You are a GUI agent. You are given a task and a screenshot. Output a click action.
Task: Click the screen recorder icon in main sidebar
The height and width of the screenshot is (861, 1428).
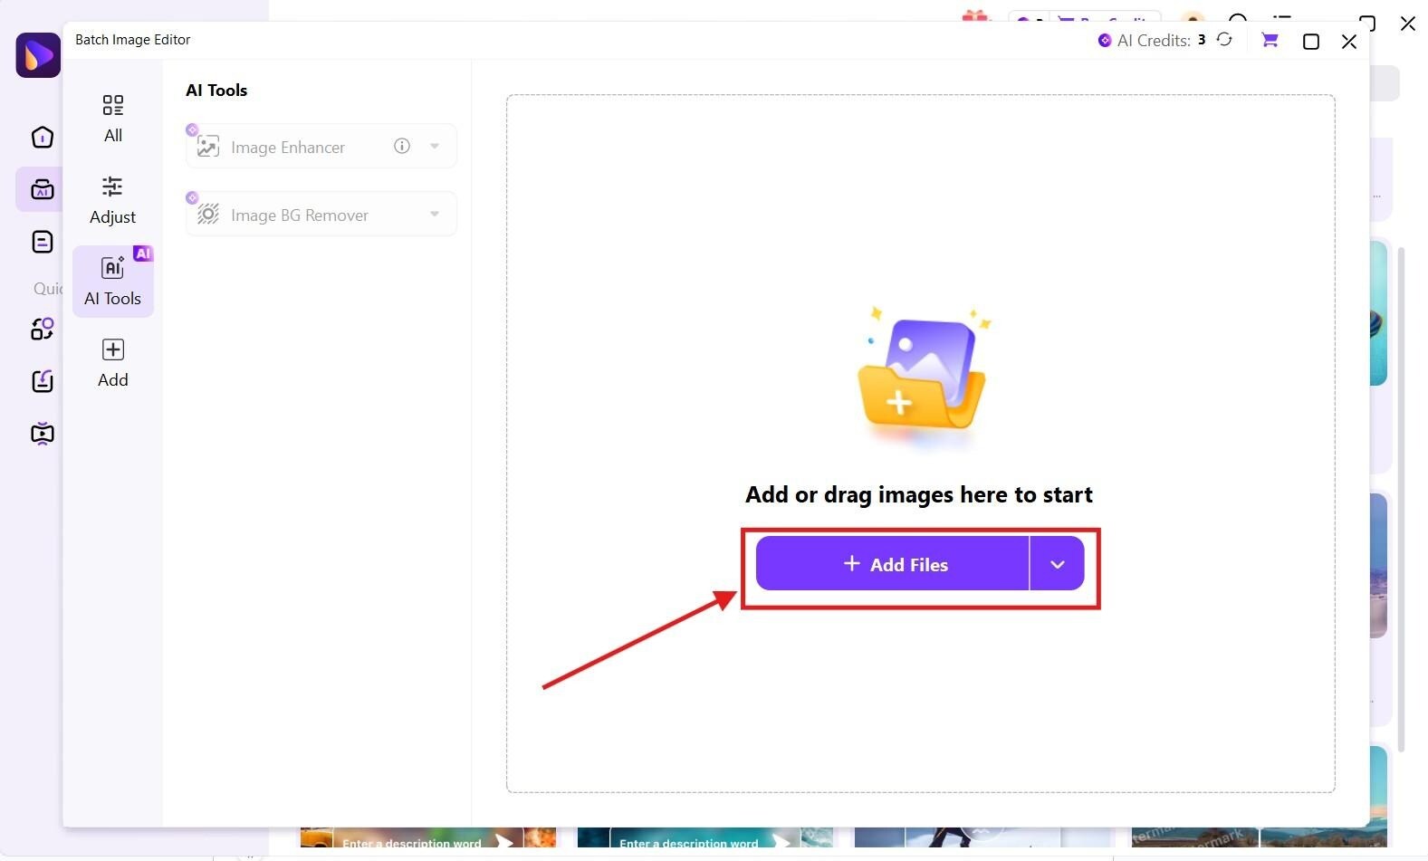click(43, 434)
